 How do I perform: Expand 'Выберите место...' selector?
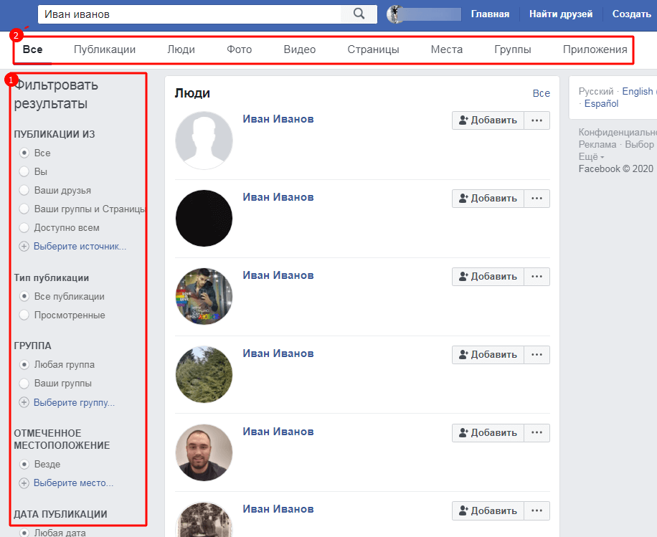(x=73, y=483)
